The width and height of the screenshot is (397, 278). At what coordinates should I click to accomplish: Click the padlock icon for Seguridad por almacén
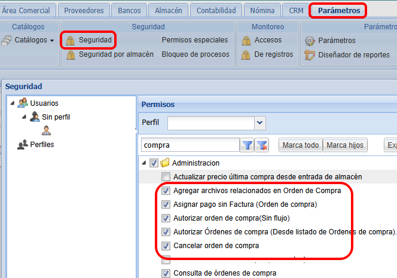[71, 54]
